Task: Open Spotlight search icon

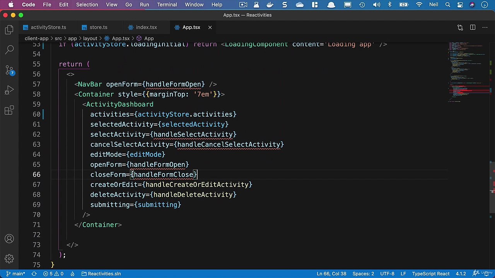Action: 448,5
